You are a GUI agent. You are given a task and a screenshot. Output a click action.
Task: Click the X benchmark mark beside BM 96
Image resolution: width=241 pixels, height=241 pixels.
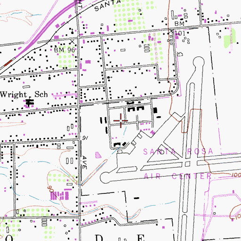pos(72,42)
